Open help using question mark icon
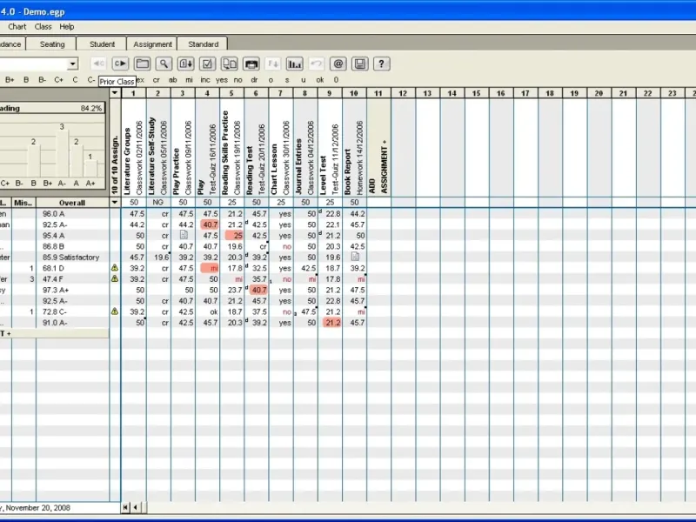 coord(382,64)
